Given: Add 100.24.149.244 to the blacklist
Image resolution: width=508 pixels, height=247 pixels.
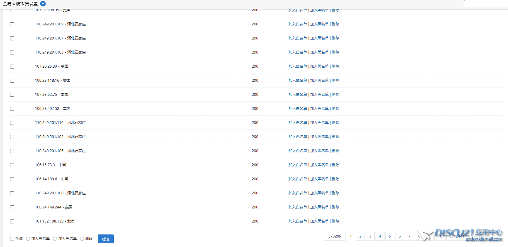Looking at the screenshot, I should tap(319, 207).
